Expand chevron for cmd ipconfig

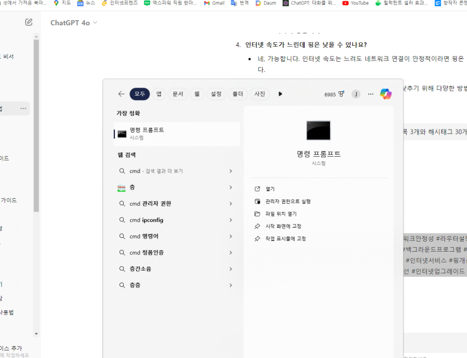click(231, 220)
